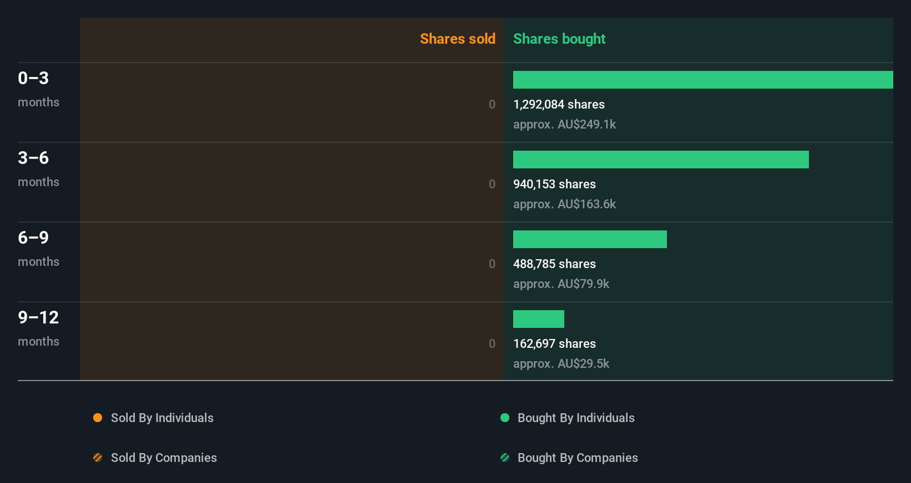
Task: Click the Shares bought column header
Action: tap(559, 39)
